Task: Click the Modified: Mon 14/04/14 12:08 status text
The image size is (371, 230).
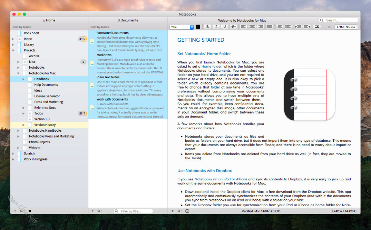Action: pyautogui.click(x=261, y=211)
